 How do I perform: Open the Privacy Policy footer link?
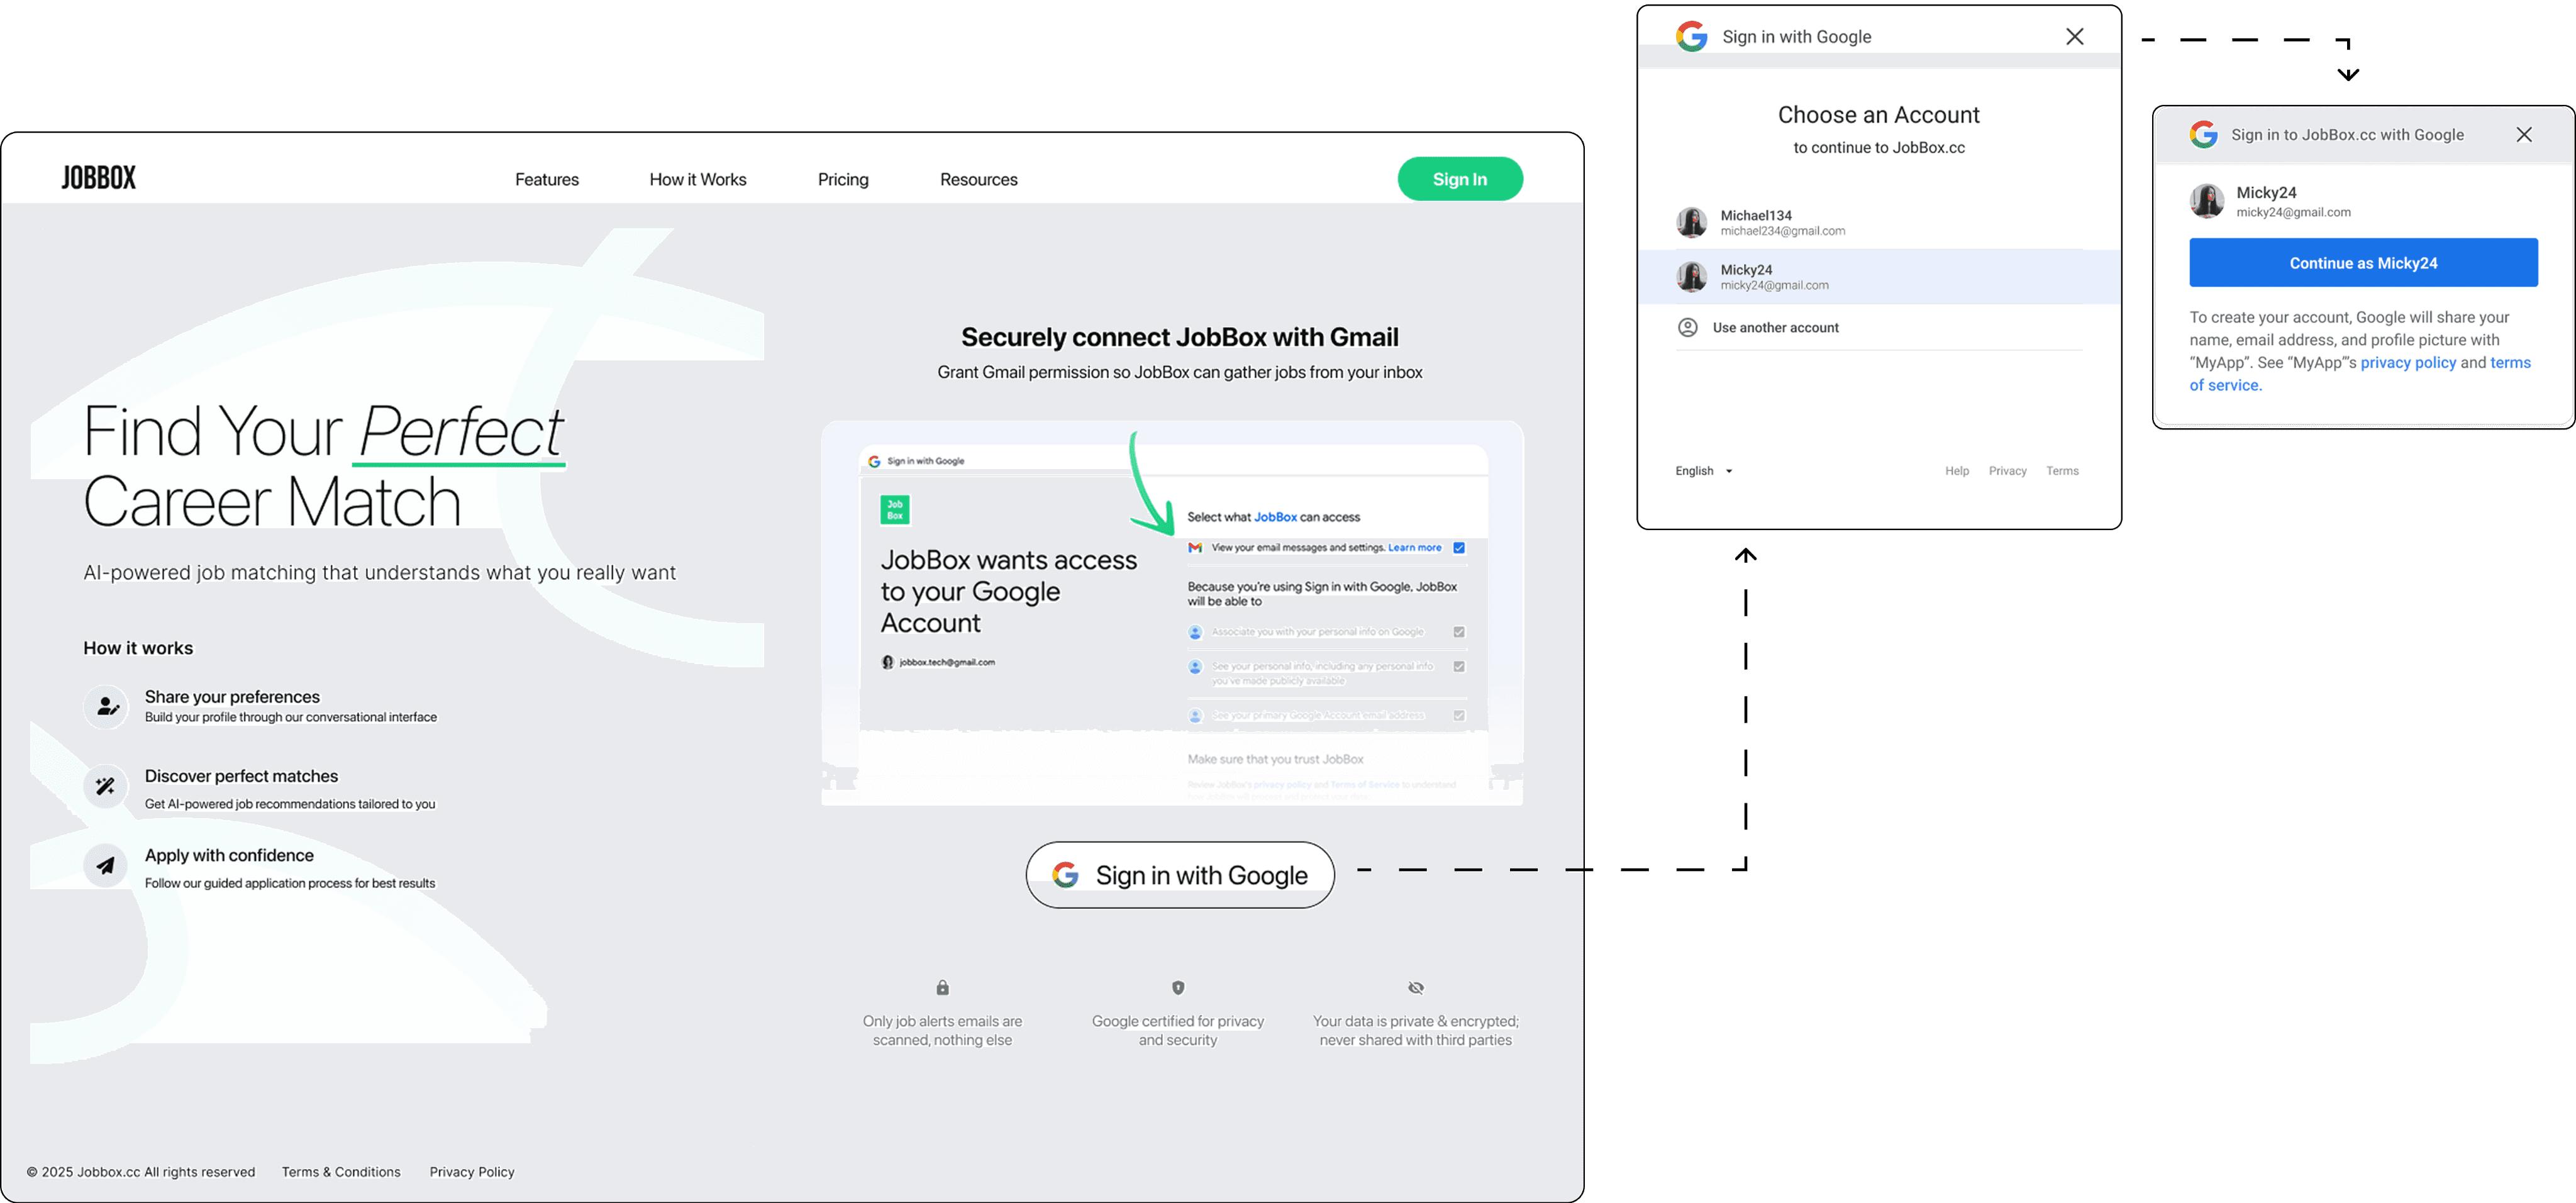click(472, 1172)
